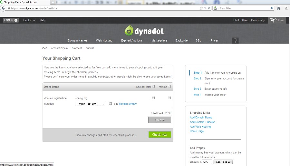Click Step 1 in sidebar
This screenshot has width=290, height=166.
[198, 73]
